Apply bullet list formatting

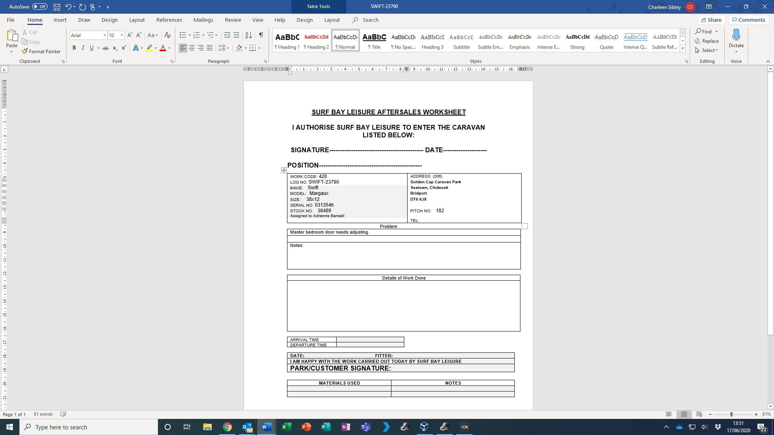183,35
